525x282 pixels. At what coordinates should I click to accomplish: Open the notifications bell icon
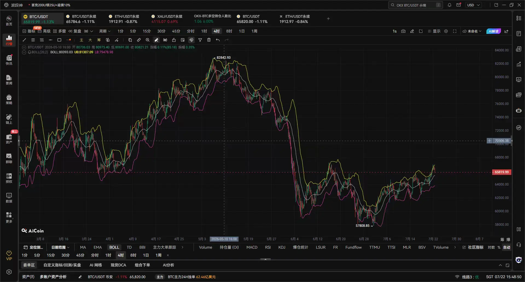point(450,5)
